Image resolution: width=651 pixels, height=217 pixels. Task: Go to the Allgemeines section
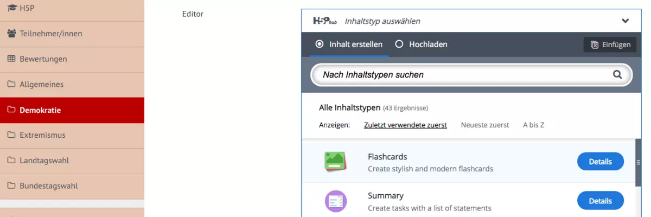72,84
